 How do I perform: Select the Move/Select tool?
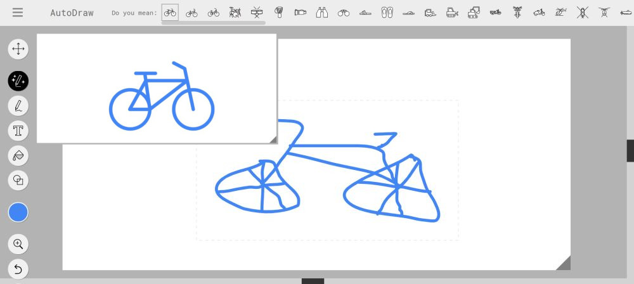18,49
